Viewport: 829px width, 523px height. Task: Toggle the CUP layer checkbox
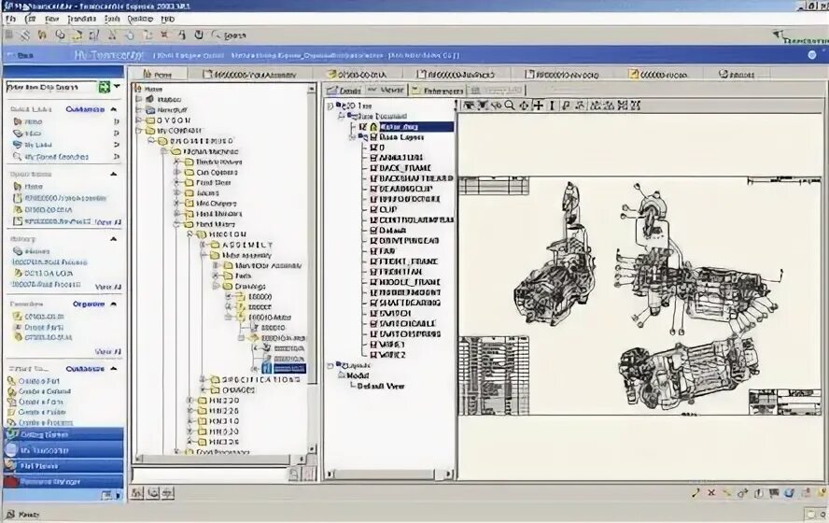pos(373,209)
